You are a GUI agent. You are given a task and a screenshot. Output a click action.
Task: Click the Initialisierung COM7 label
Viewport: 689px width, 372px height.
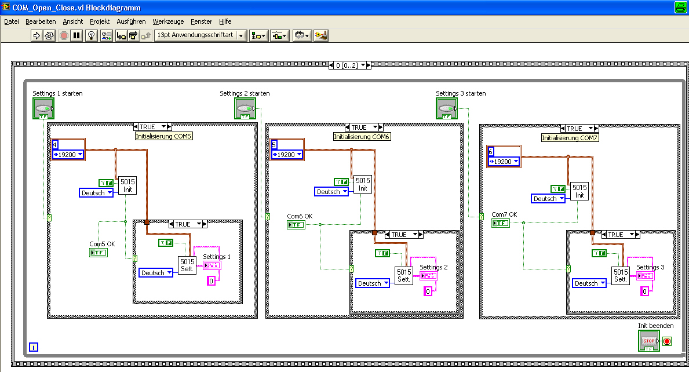[570, 138]
